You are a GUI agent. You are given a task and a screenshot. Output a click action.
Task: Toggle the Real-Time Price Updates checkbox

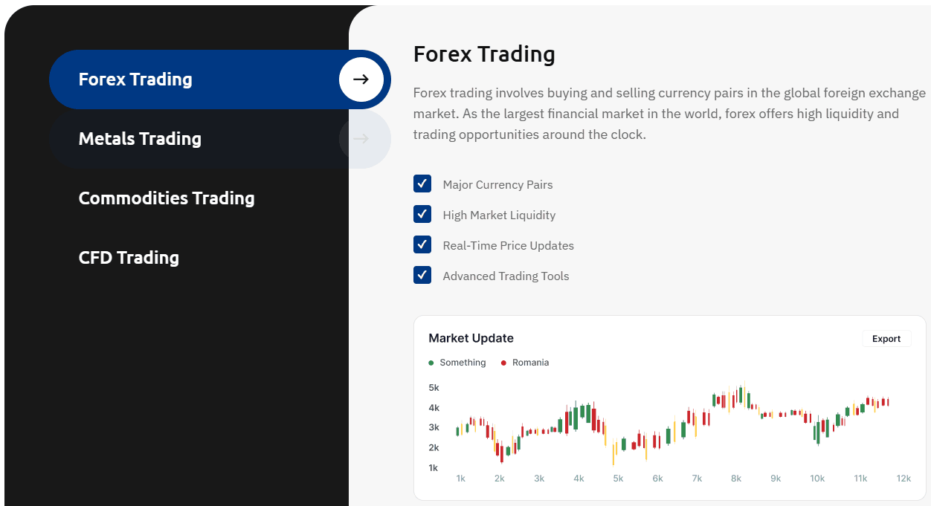pyautogui.click(x=422, y=245)
